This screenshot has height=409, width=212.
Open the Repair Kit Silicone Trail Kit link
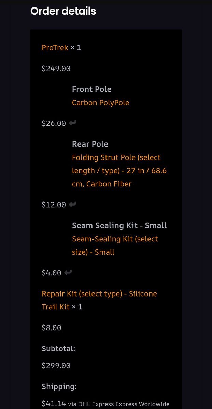tap(99, 294)
